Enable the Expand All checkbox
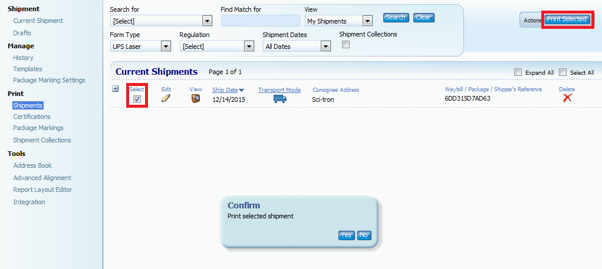 [518, 72]
